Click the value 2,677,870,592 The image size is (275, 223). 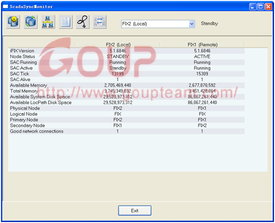click(x=202, y=85)
